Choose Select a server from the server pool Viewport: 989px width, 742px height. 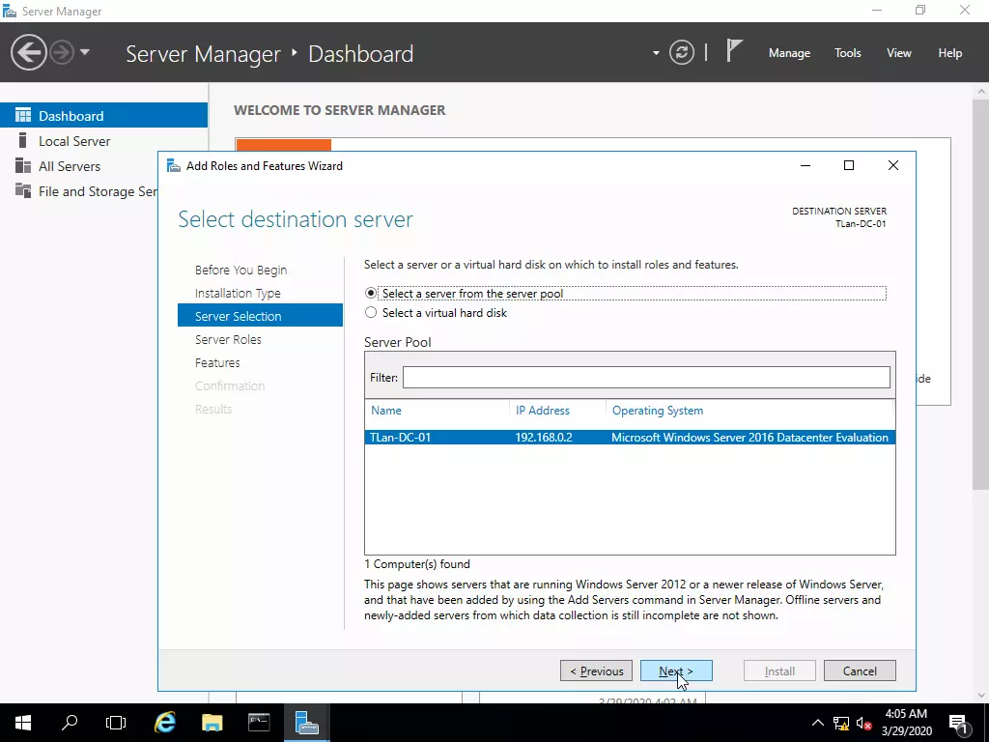[x=371, y=294]
